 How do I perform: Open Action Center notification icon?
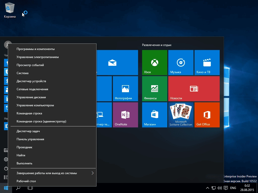(x=226, y=188)
